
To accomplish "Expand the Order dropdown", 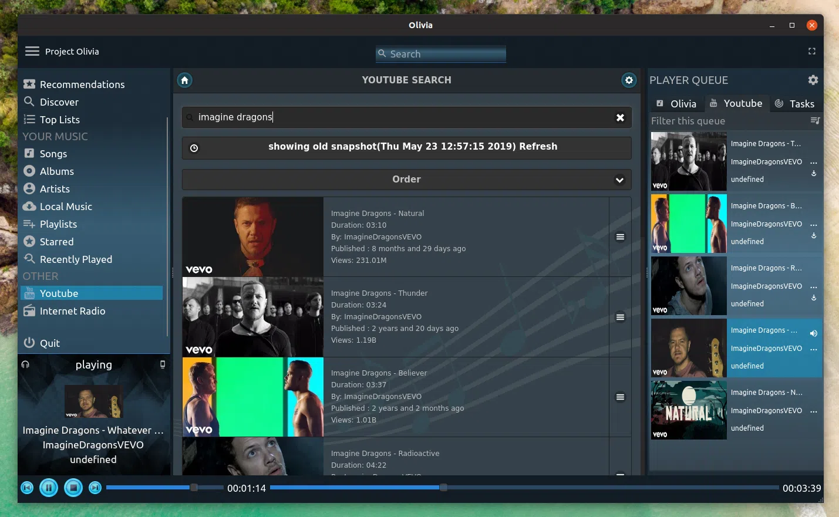I will click(x=406, y=180).
